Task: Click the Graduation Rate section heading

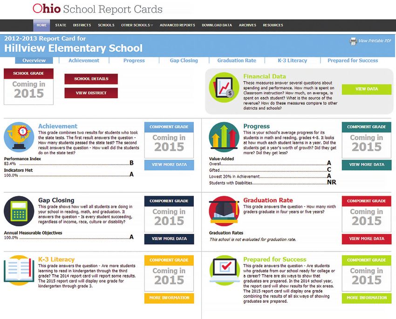Action: click(268, 200)
